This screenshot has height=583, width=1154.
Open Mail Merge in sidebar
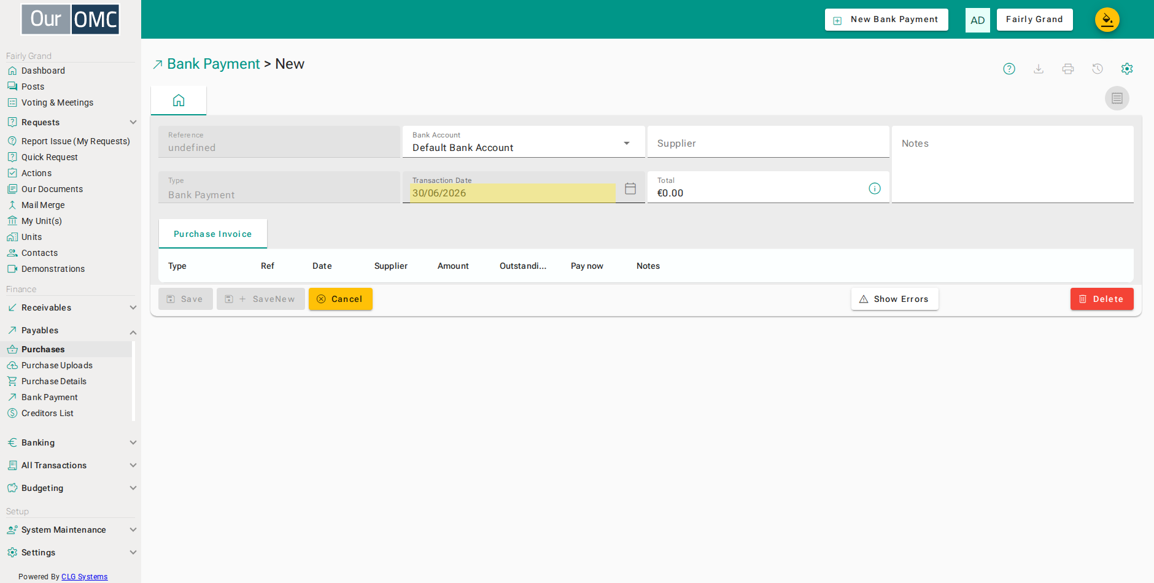[x=43, y=205]
